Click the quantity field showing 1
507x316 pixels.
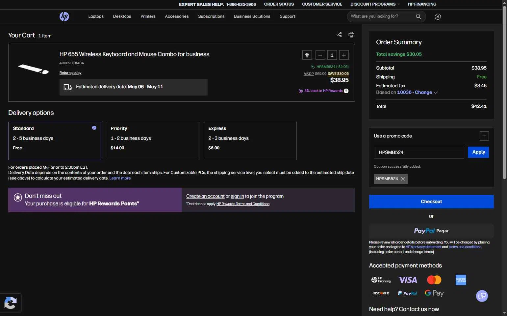tap(332, 55)
